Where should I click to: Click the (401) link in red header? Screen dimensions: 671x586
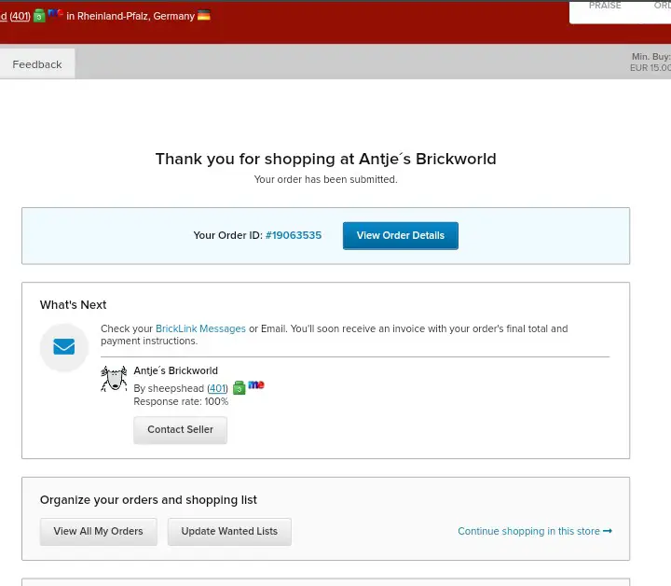coord(21,16)
